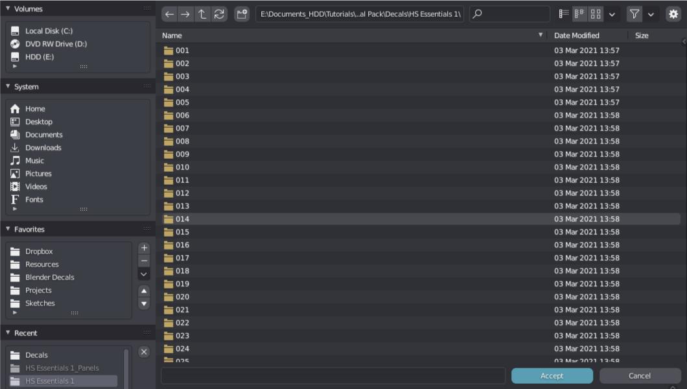Switch to vertical list display mode
Screen dimensions: 687x389
564,14
